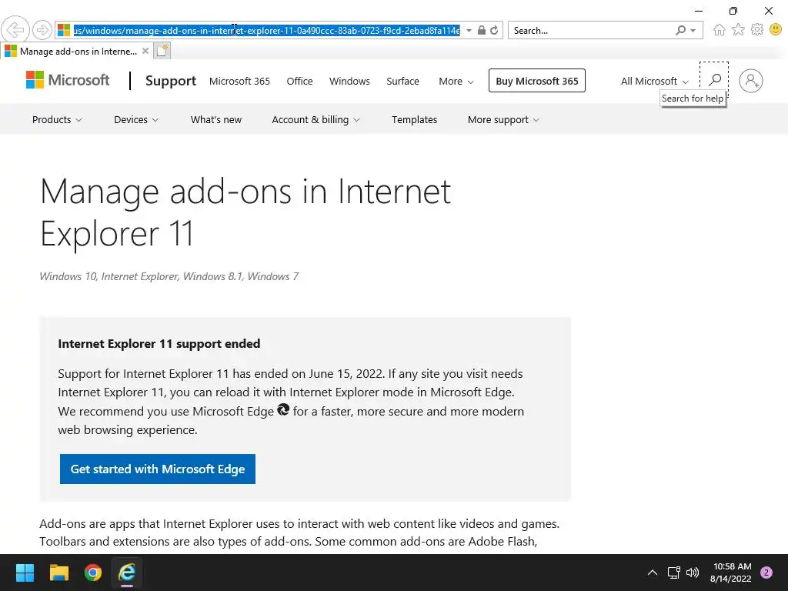788x591 pixels.
Task: Open the address bar autocomplete dropdown arrow
Action: point(469,30)
